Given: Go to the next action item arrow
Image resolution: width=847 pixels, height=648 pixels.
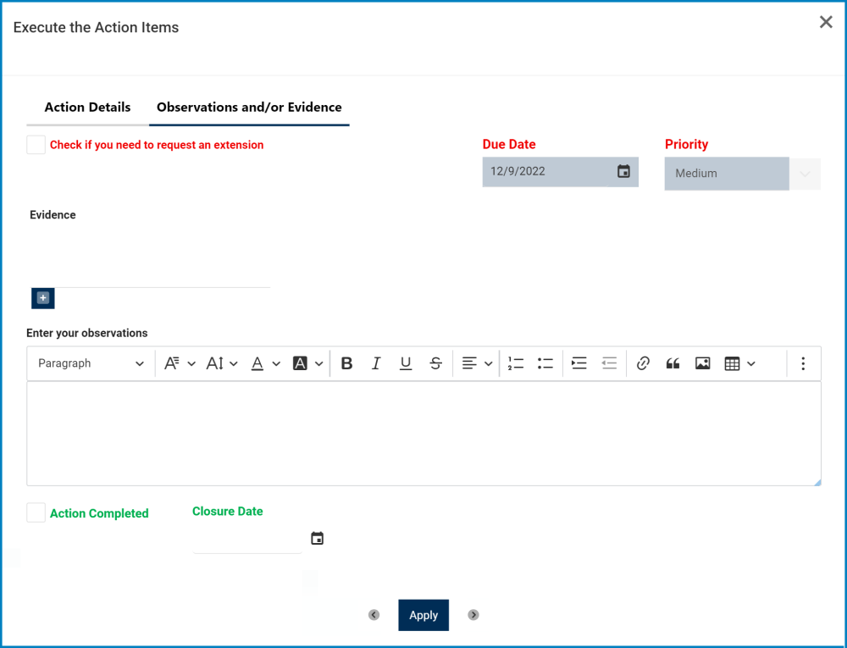Looking at the screenshot, I should click(x=473, y=615).
